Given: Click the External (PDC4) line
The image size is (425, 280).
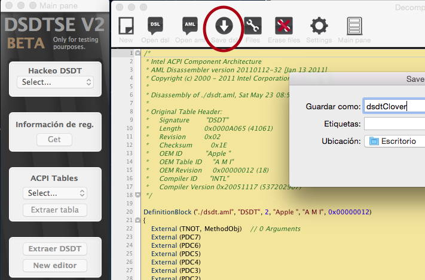Looking at the screenshot, I should [x=176, y=263].
